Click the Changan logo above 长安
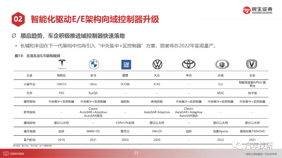 pos(252,64)
